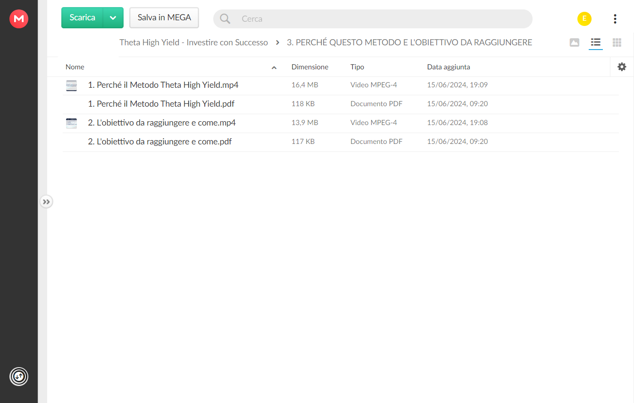Click the current folder breadcrumb
This screenshot has height=403, width=634.
409,42
